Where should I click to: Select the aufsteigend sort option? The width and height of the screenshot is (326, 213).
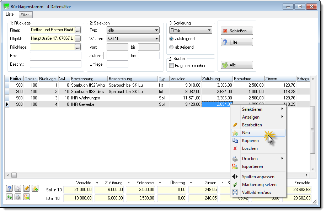click(171, 39)
